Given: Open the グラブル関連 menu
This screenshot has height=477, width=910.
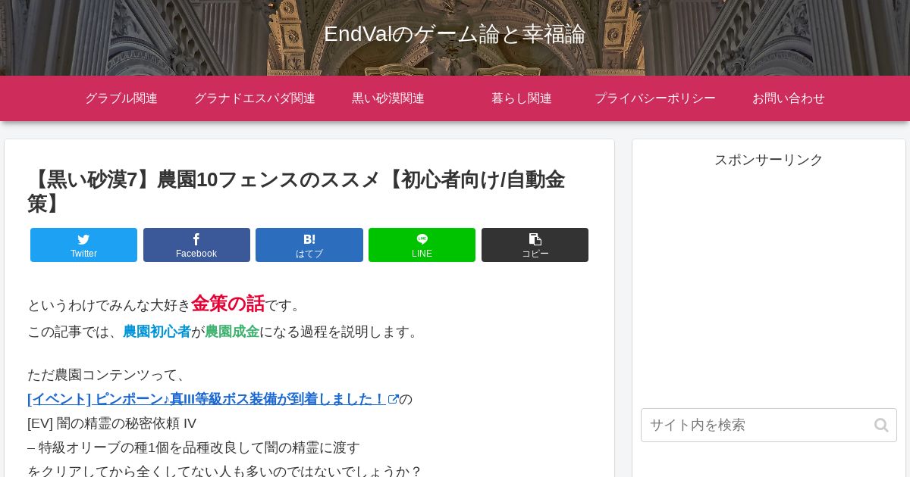Looking at the screenshot, I should 121,98.
